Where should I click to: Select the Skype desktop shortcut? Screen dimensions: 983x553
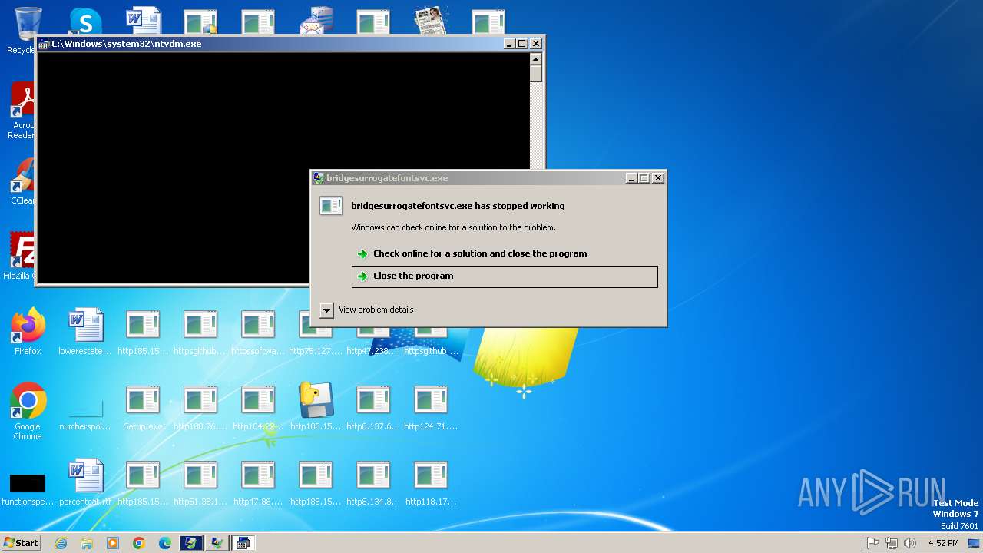tap(85, 22)
